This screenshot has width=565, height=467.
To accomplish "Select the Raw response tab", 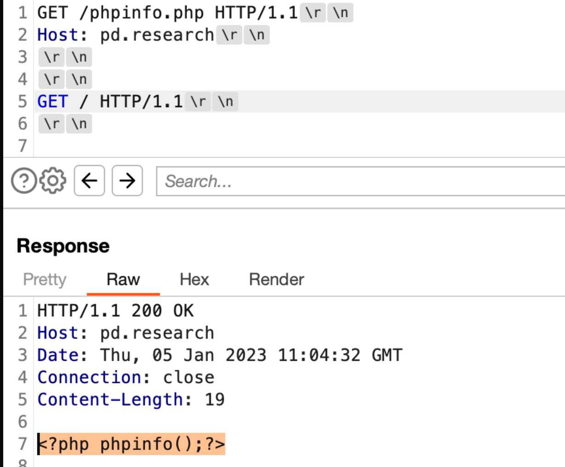I will pyautogui.click(x=123, y=279).
